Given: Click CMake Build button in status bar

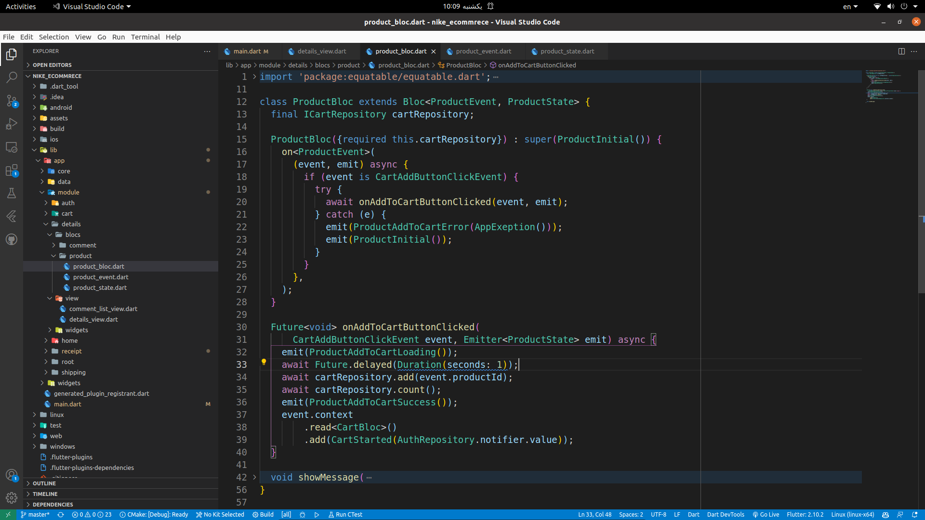Looking at the screenshot, I should pos(263,515).
